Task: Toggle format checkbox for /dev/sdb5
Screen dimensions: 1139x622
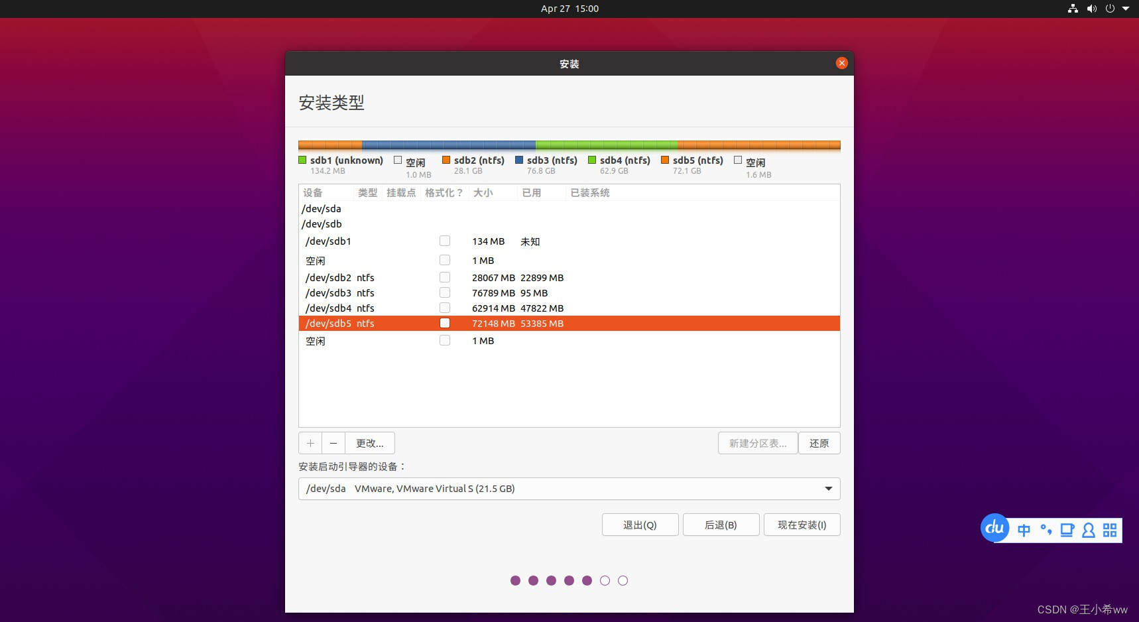Action: [x=445, y=323]
